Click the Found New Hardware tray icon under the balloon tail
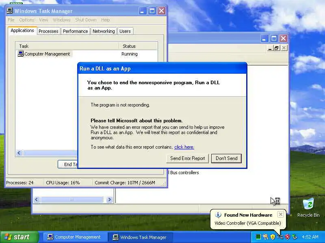Screen dimensions: 325x243 [x=280, y=237]
